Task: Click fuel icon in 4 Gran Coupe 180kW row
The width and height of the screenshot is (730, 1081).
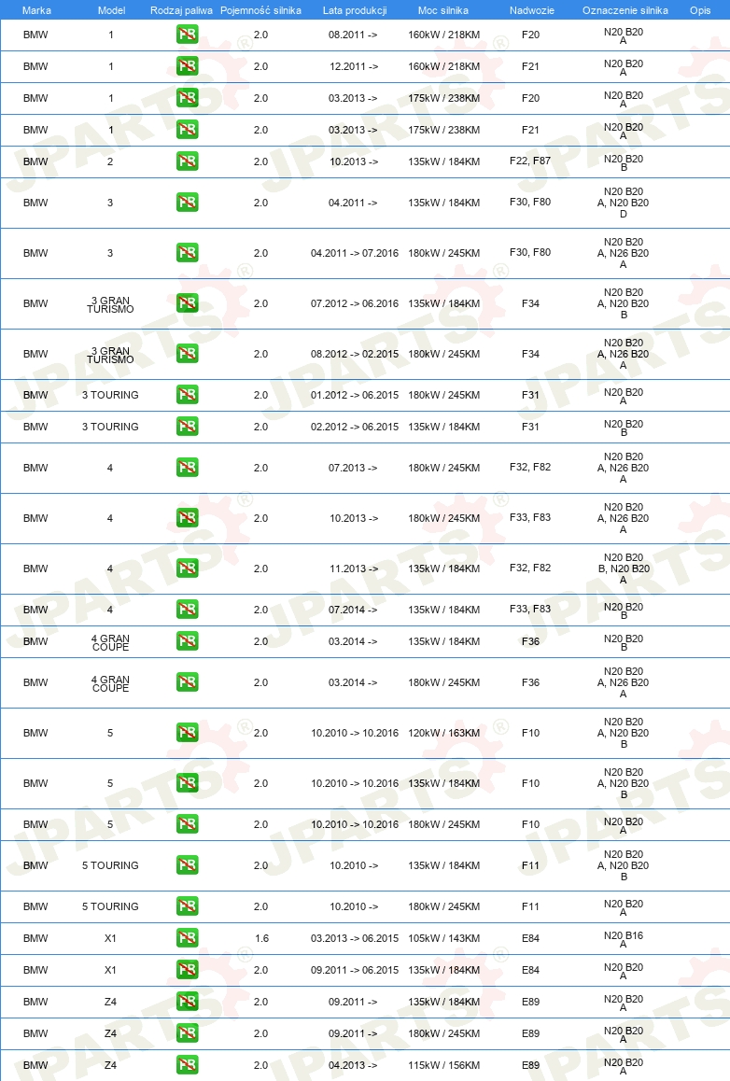Action: click(187, 682)
